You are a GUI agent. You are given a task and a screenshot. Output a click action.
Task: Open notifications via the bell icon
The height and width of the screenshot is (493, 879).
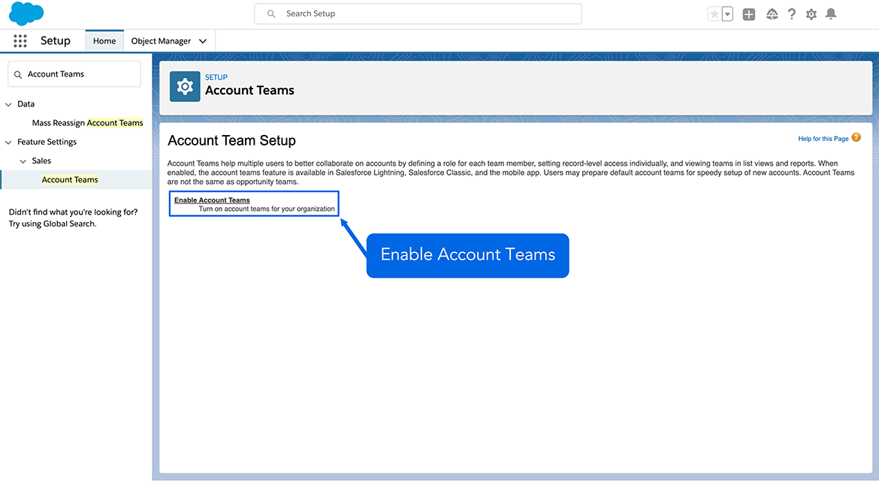(831, 14)
